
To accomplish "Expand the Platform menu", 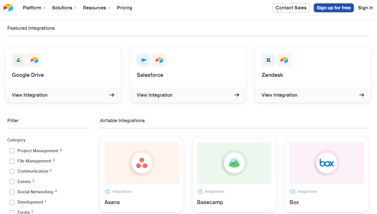I will tap(34, 8).
